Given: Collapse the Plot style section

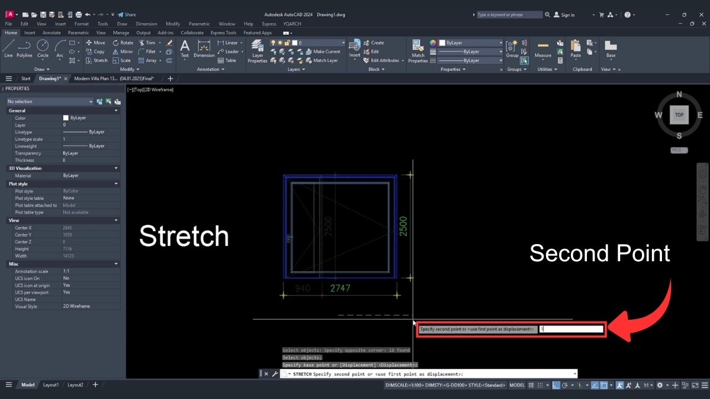Looking at the screenshot, I should point(116,184).
